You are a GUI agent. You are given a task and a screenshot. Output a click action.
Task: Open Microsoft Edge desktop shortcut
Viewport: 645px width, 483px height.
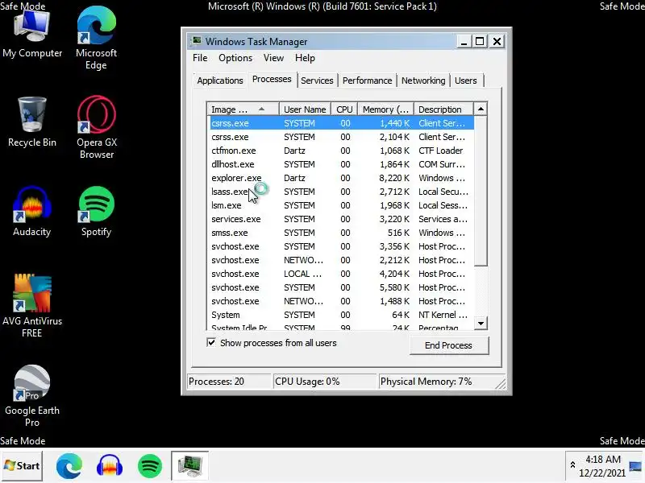pos(96,37)
